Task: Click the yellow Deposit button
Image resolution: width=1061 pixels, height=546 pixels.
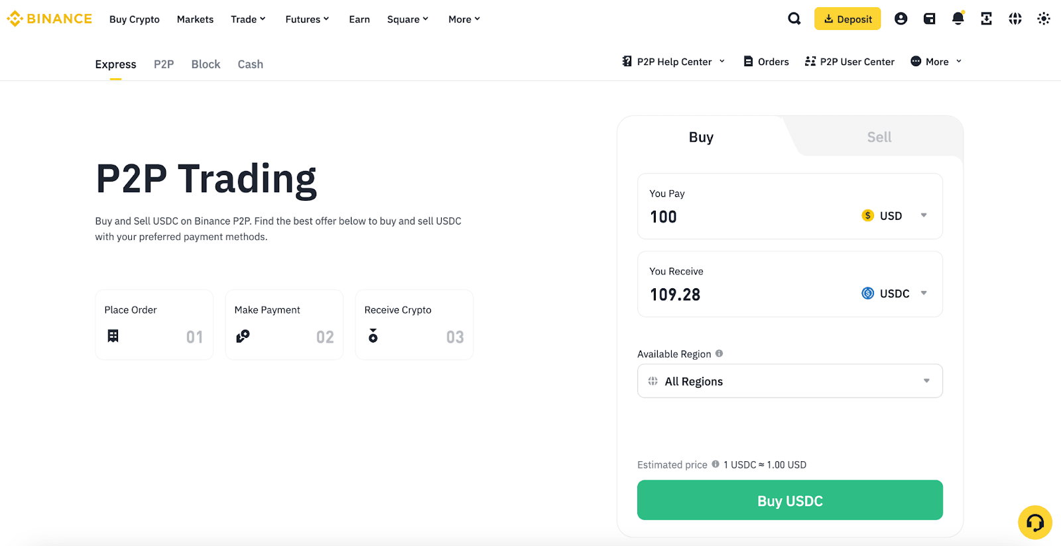Action: [847, 19]
